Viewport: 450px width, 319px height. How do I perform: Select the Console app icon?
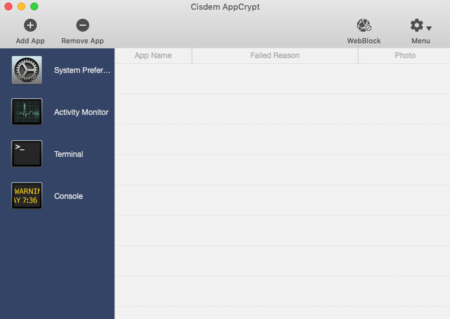pyautogui.click(x=27, y=196)
